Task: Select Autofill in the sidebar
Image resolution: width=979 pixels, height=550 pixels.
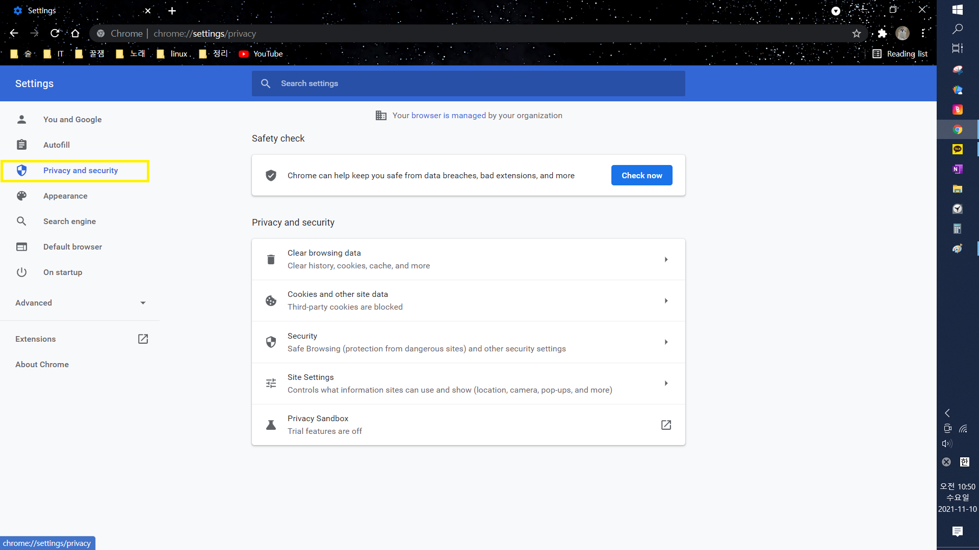Action: click(57, 145)
